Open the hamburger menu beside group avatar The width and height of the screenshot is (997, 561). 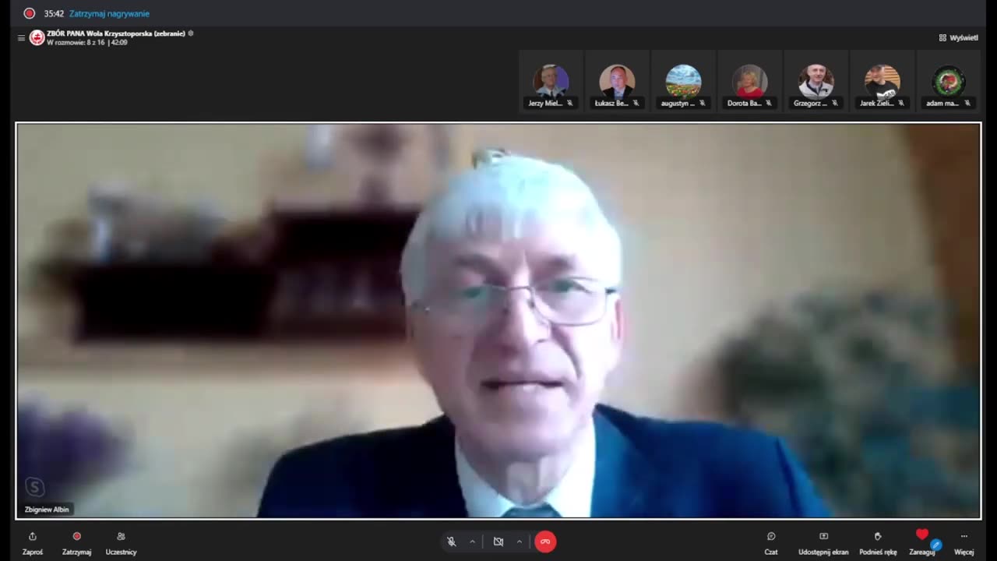point(21,37)
